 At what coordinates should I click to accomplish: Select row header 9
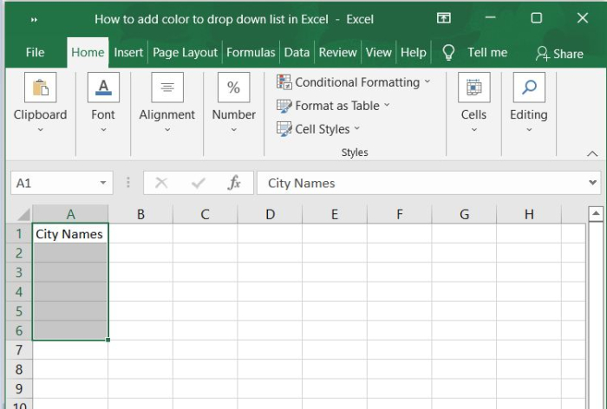click(x=19, y=388)
